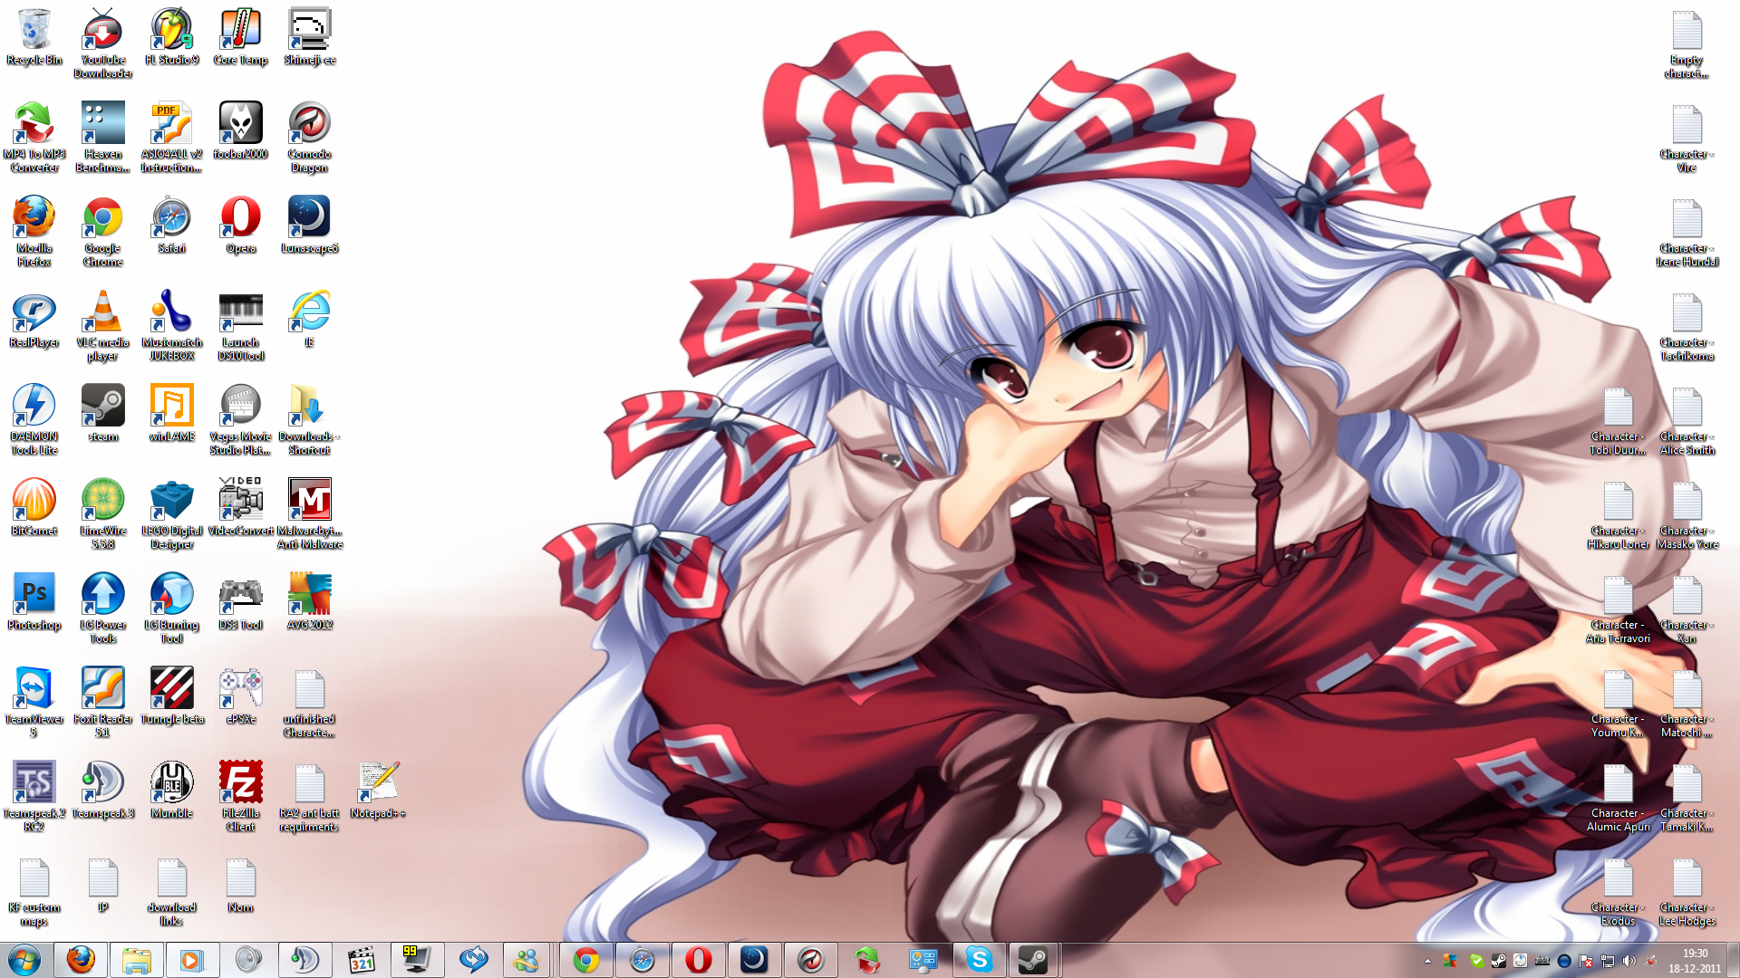Select the BitComet desktop icon
The width and height of the screenshot is (1740, 978).
pos(34,508)
